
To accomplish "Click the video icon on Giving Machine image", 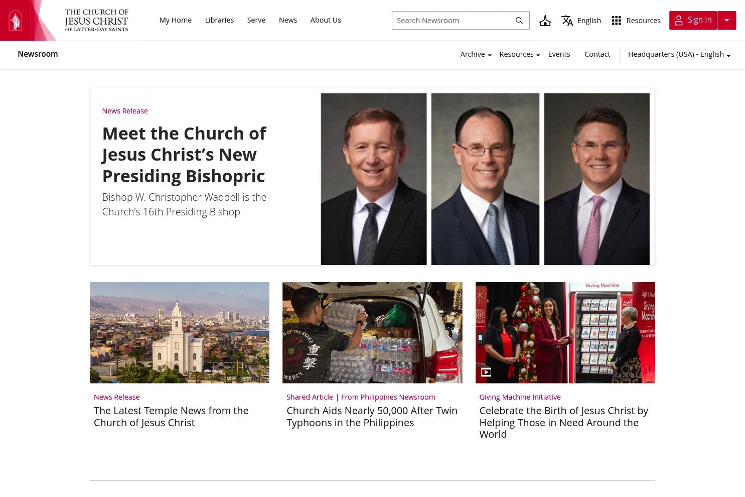I will [x=486, y=372].
